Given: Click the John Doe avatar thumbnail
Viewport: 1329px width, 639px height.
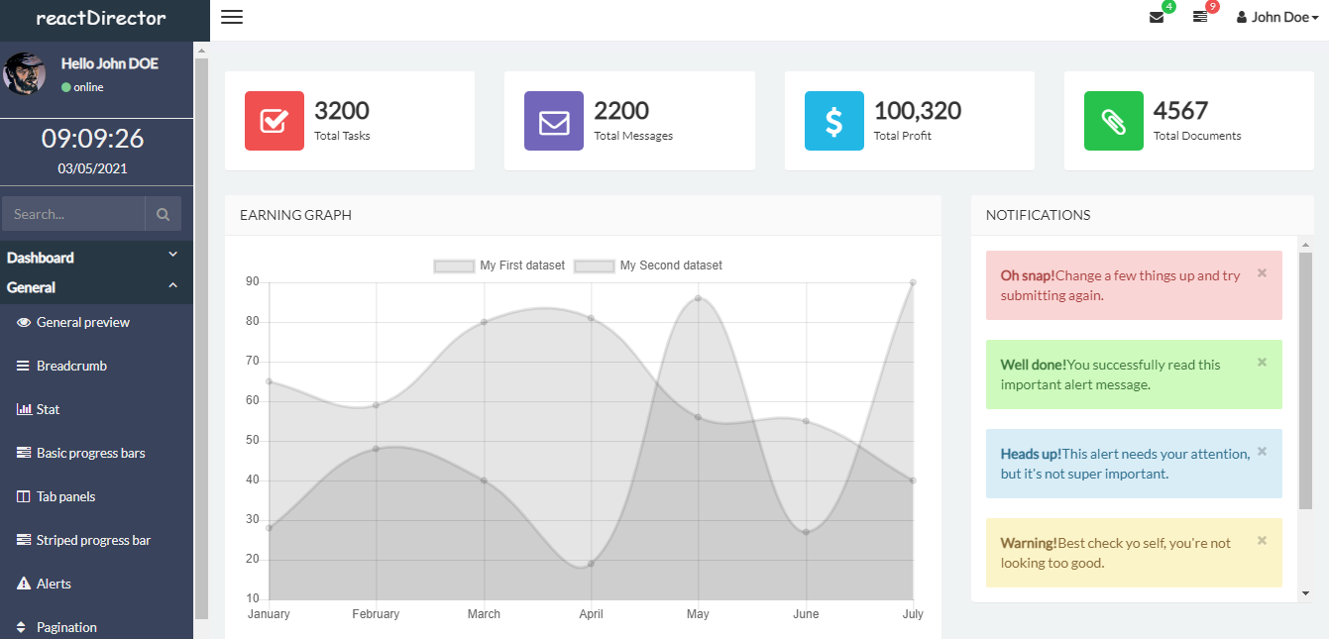Looking at the screenshot, I should tap(25, 74).
